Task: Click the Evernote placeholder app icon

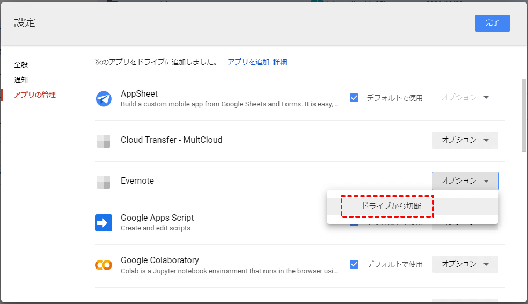Action: (x=104, y=182)
